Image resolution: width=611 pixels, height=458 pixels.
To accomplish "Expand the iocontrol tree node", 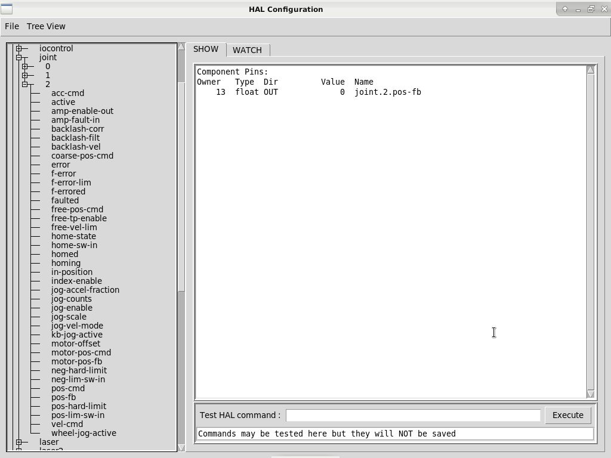I will point(18,48).
